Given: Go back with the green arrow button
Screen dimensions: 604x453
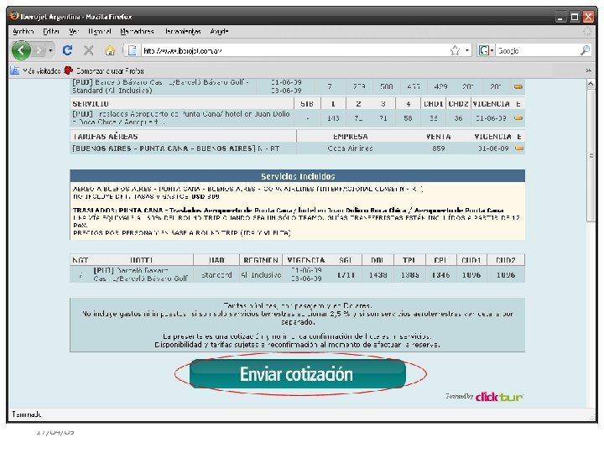Looking at the screenshot, I should tap(21, 50).
